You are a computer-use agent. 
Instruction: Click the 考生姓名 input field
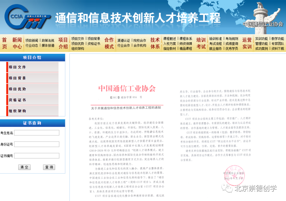(x=37, y=133)
